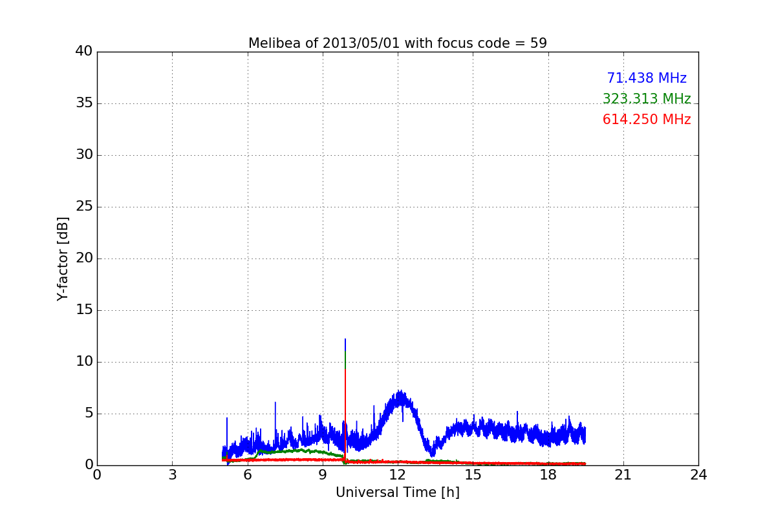Click the x-axis tick label 18
Viewport: 776px width, 517px height.
tap(548, 475)
